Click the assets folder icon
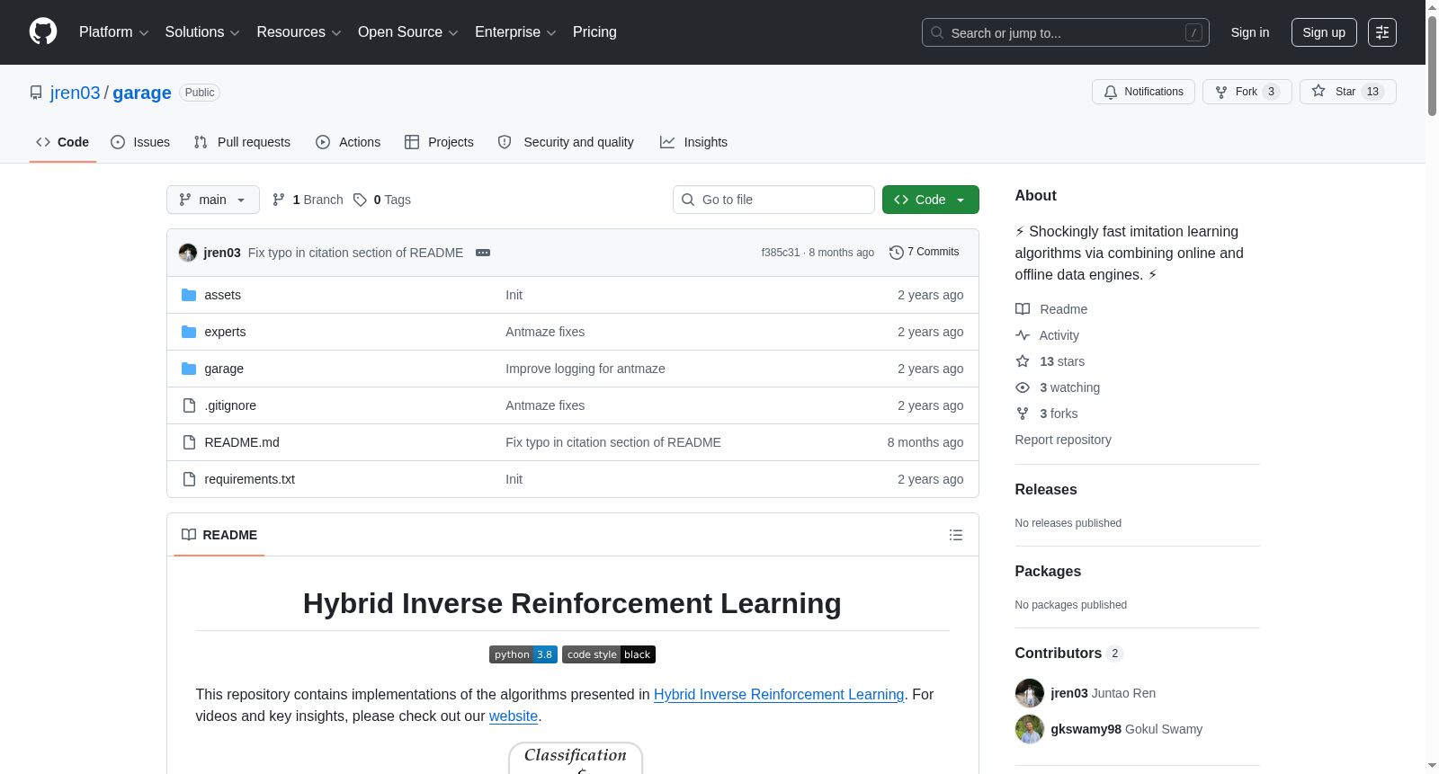 [x=189, y=295]
